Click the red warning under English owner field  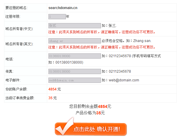[x=102, y=47]
